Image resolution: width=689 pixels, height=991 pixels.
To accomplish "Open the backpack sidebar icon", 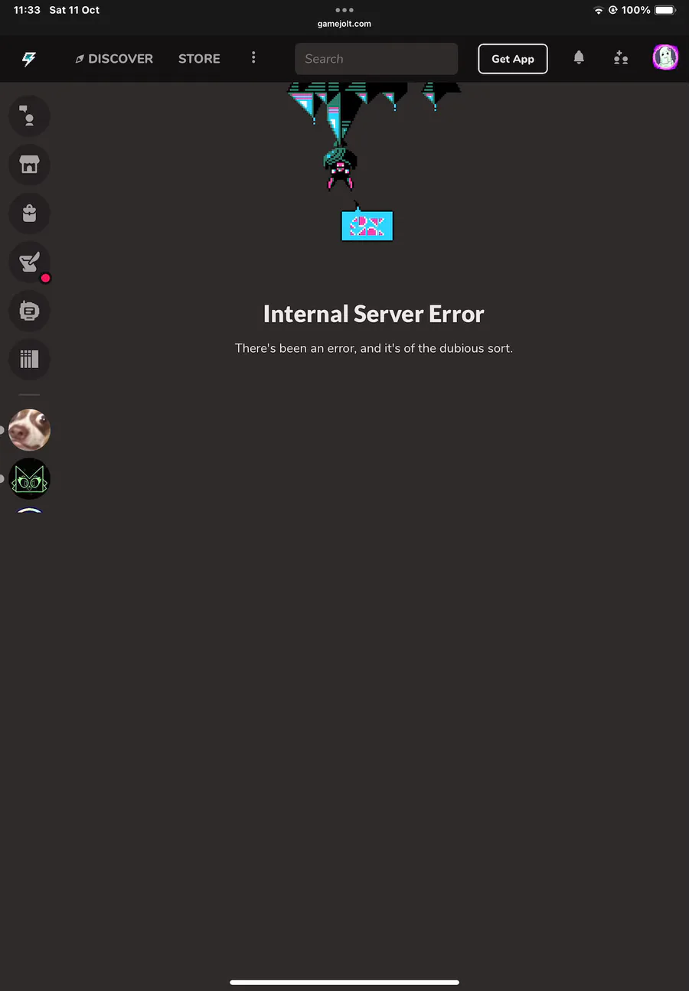I will pos(29,214).
